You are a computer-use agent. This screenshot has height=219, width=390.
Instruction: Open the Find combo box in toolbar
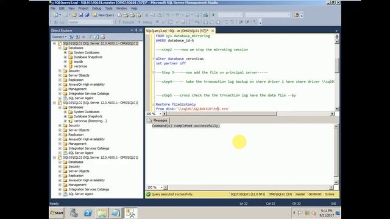pos(268,15)
